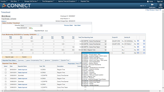
Task: Click green refresh icon next to Date
Action: click(x=32, y=28)
